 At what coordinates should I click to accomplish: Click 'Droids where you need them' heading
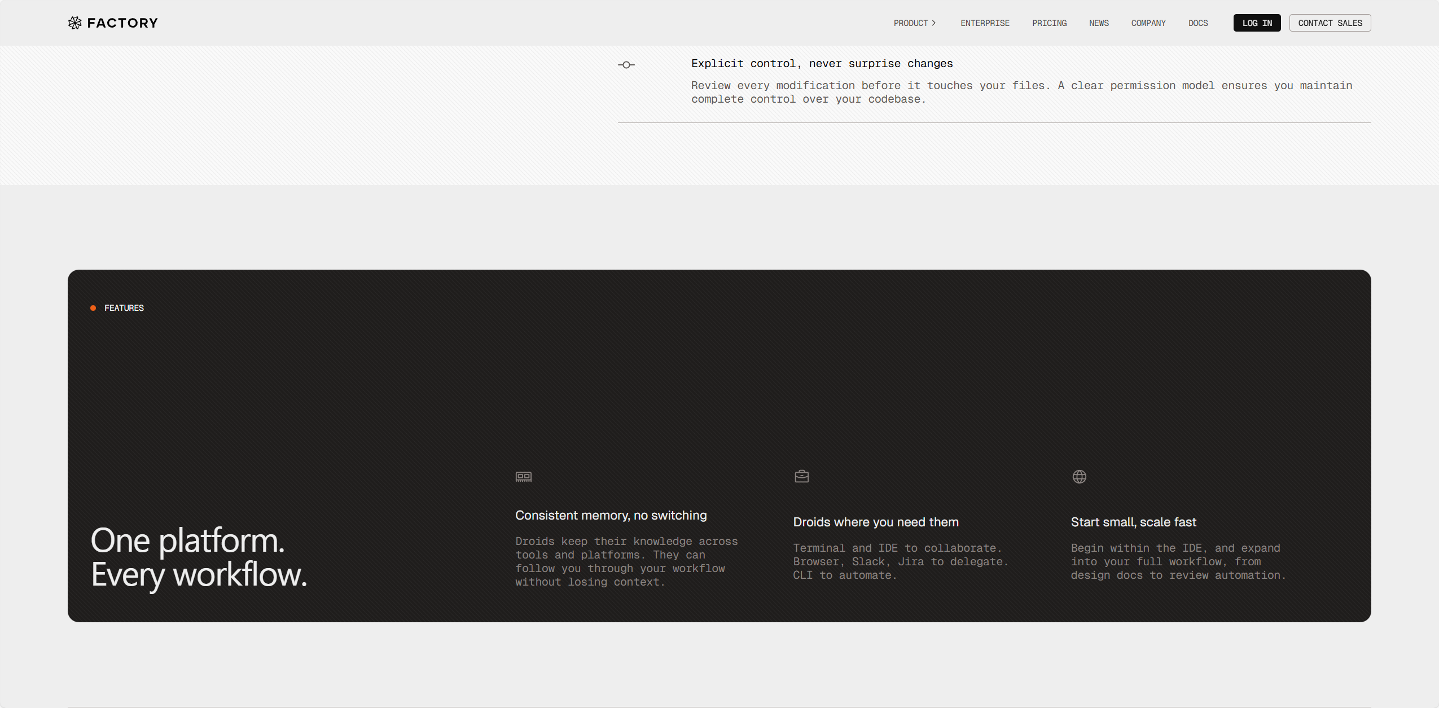(875, 522)
